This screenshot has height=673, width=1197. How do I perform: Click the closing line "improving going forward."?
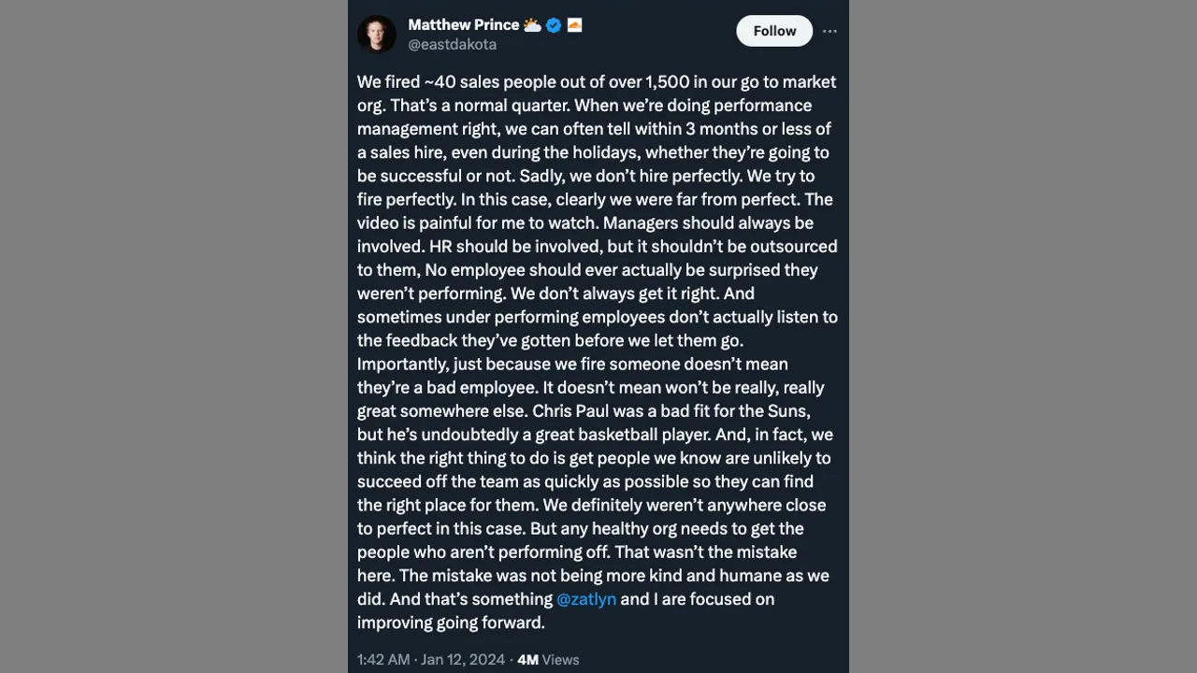pyautogui.click(x=451, y=623)
